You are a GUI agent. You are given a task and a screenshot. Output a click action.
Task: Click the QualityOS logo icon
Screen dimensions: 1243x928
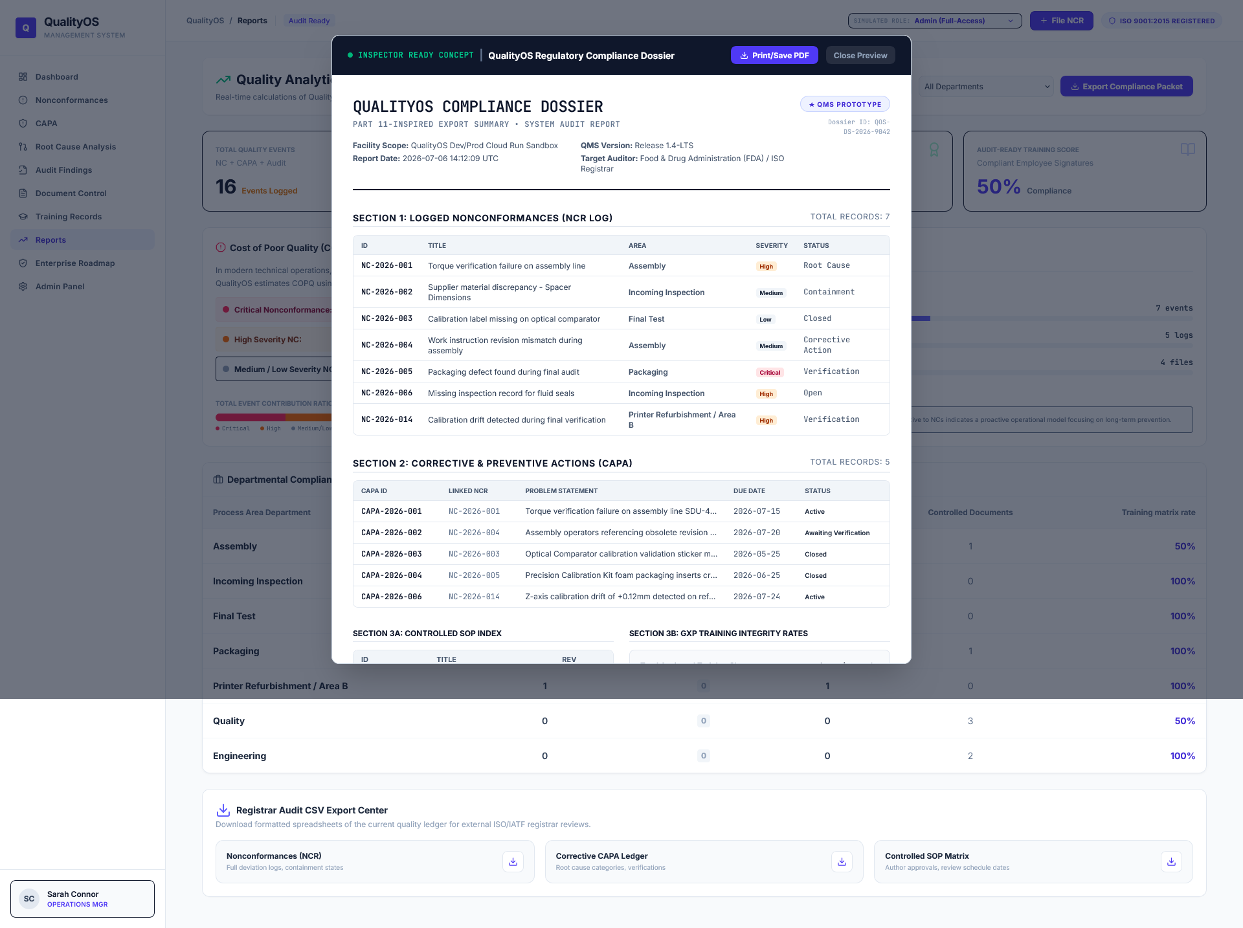26,28
